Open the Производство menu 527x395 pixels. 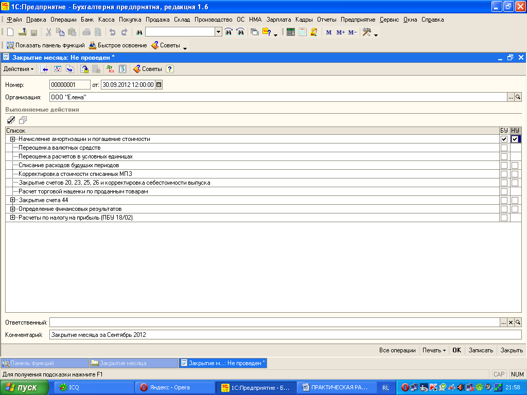click(214, 20)
